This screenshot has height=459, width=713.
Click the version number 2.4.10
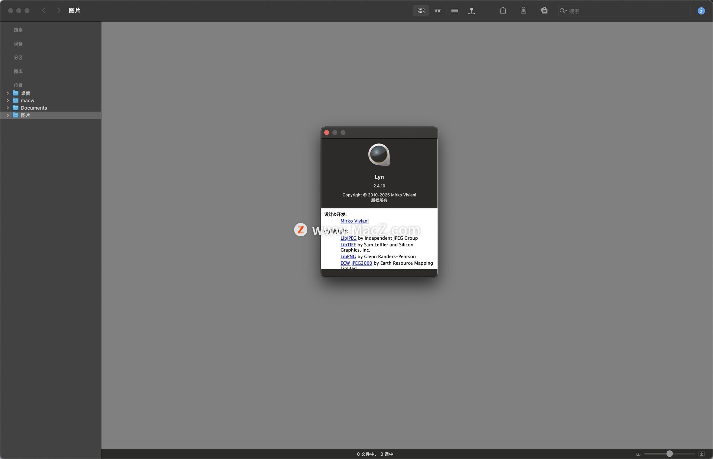pos(379,186)
